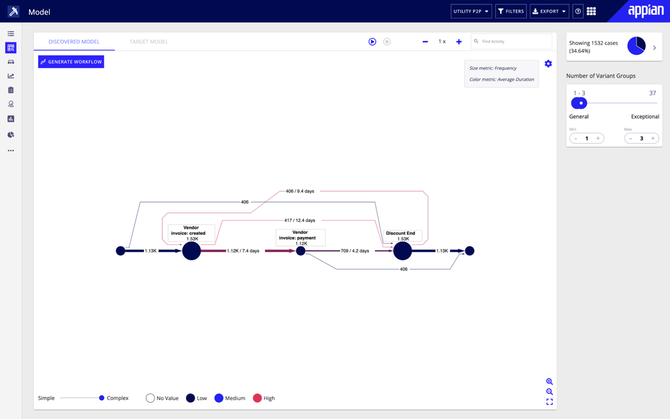Open the help question mark icon
The height and width of the screenshot is (419, 670).
[578, 11]
